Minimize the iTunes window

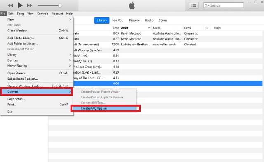tap(249, 2)
